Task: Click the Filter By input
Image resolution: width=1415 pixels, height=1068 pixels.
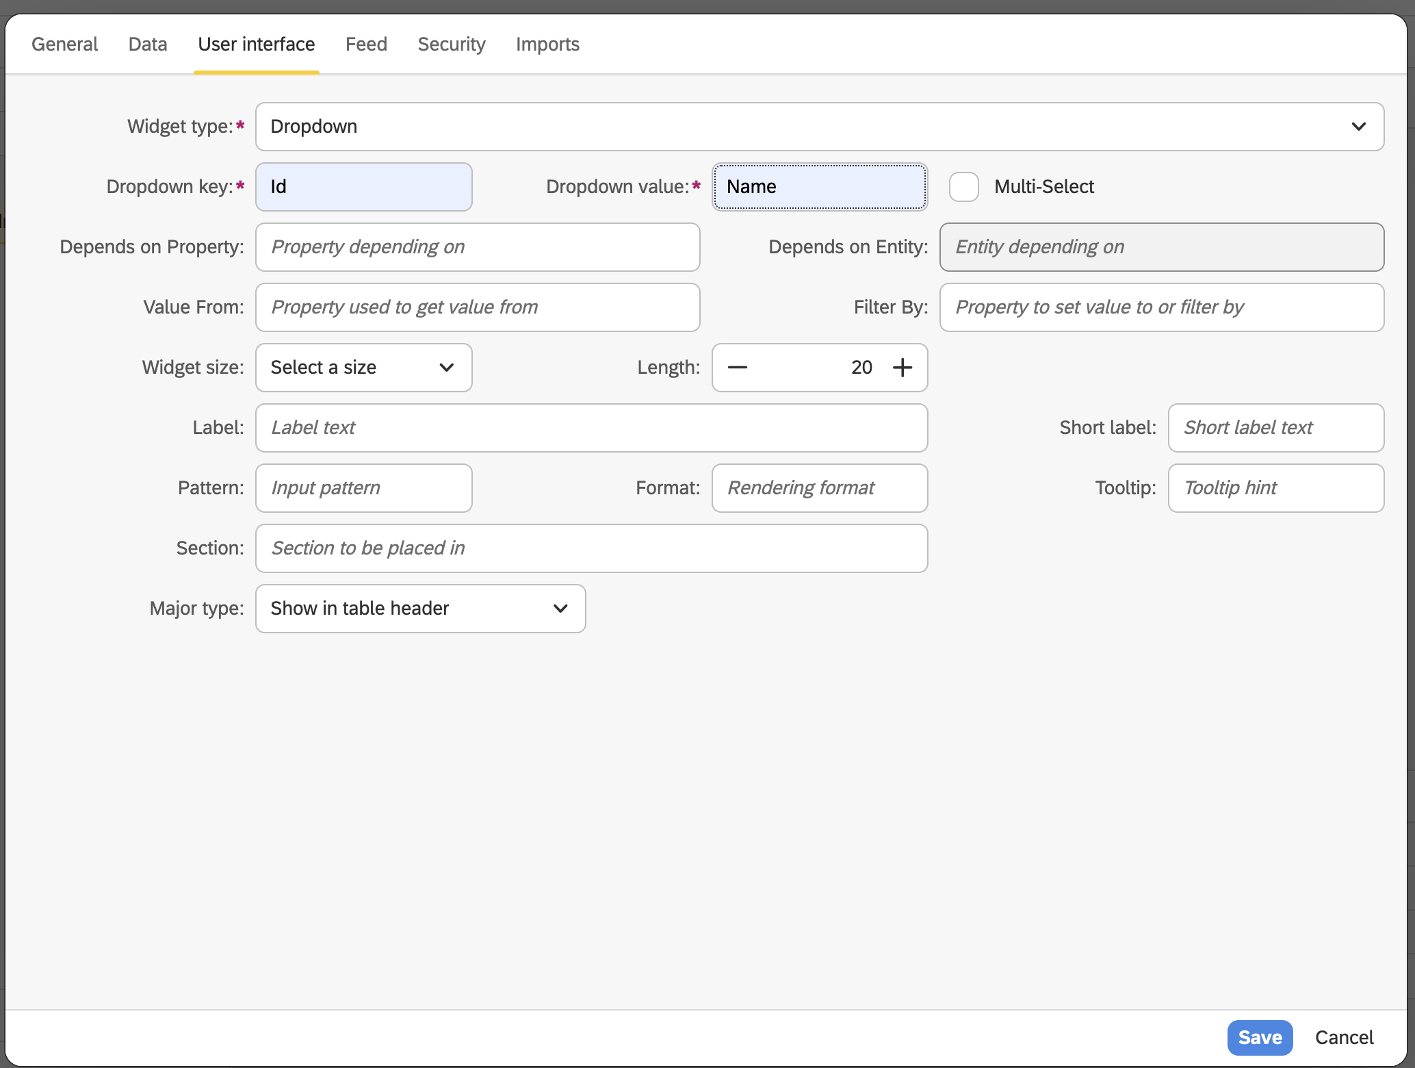Action: tap(1162, 307)
